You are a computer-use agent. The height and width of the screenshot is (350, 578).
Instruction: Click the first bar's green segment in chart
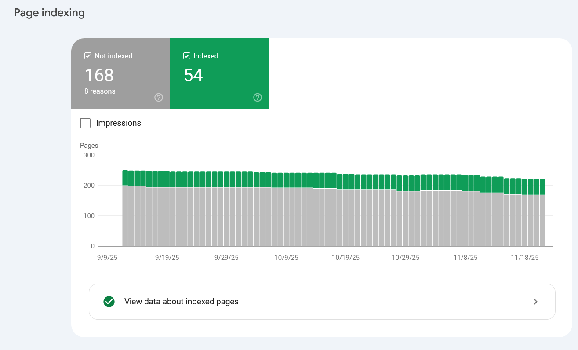coord(125,178)
